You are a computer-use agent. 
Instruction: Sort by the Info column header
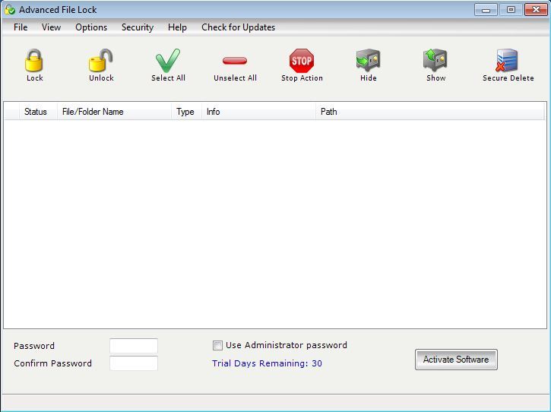point(258,112)
